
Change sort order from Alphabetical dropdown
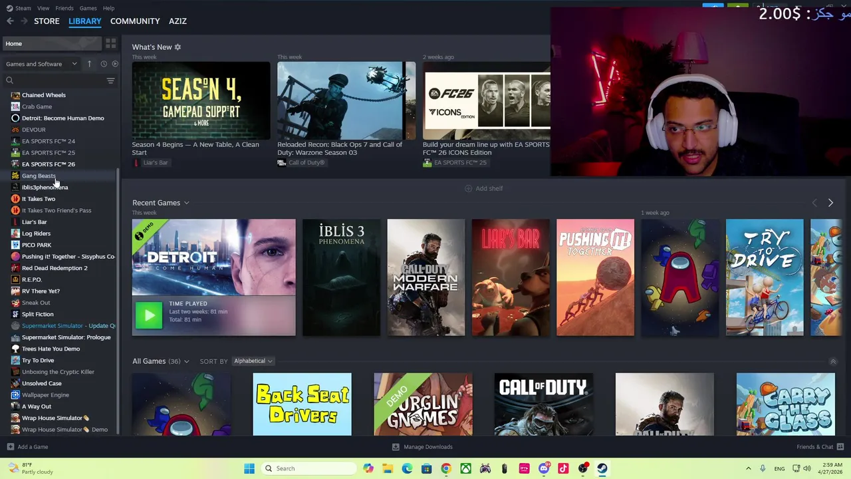coord(253,361)
